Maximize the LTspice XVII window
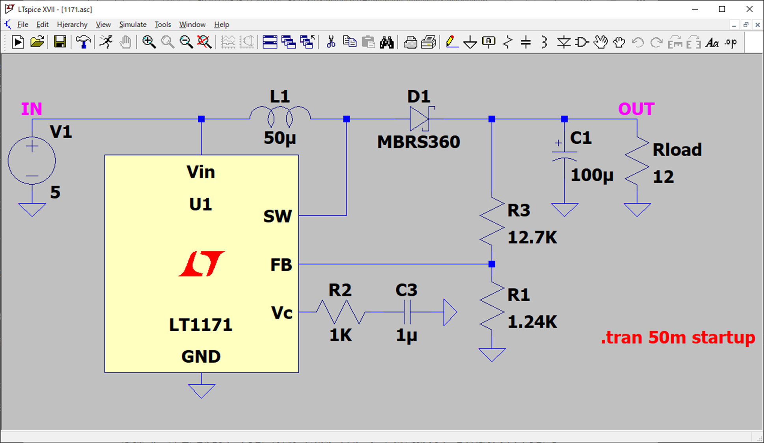Viewport: 764px width, 443px height. (722, 9)
